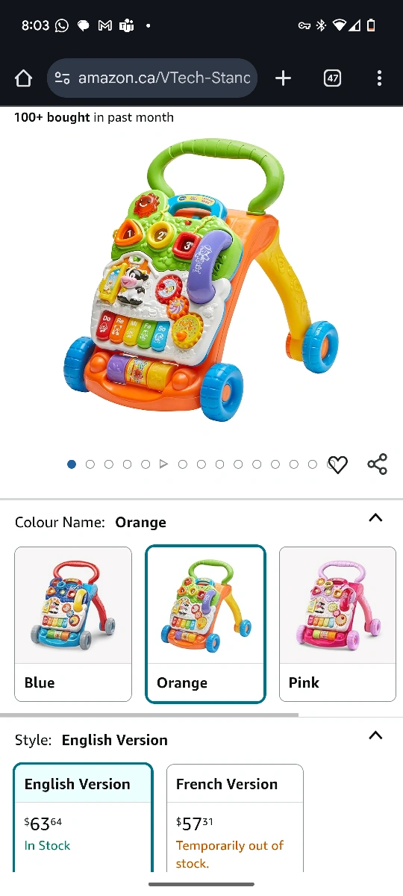The height and width of the screenshot is (896, 403).
Task: Open the tab switcher showing 47
Action: 332,78
